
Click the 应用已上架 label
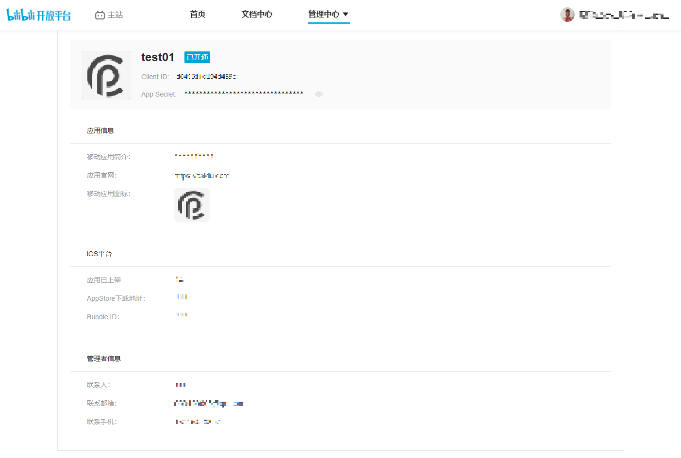104,280
